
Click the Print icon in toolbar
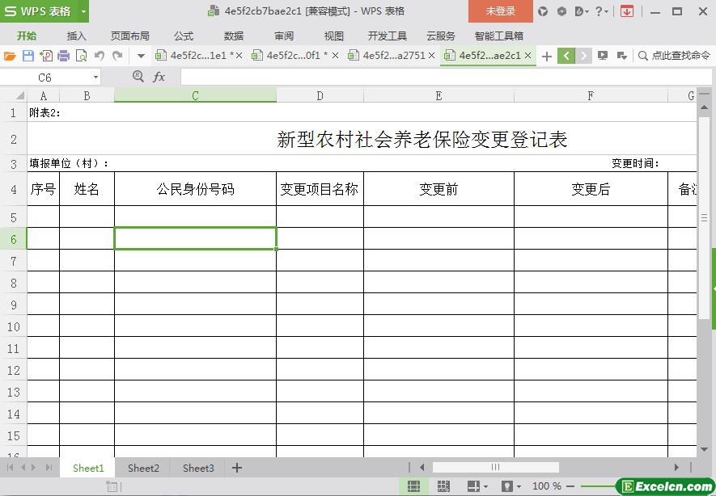point(63,56)
